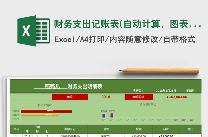Click the 查询各月支出 chart title
Screen dimensions: 208x137
click(x=148, y=104)
